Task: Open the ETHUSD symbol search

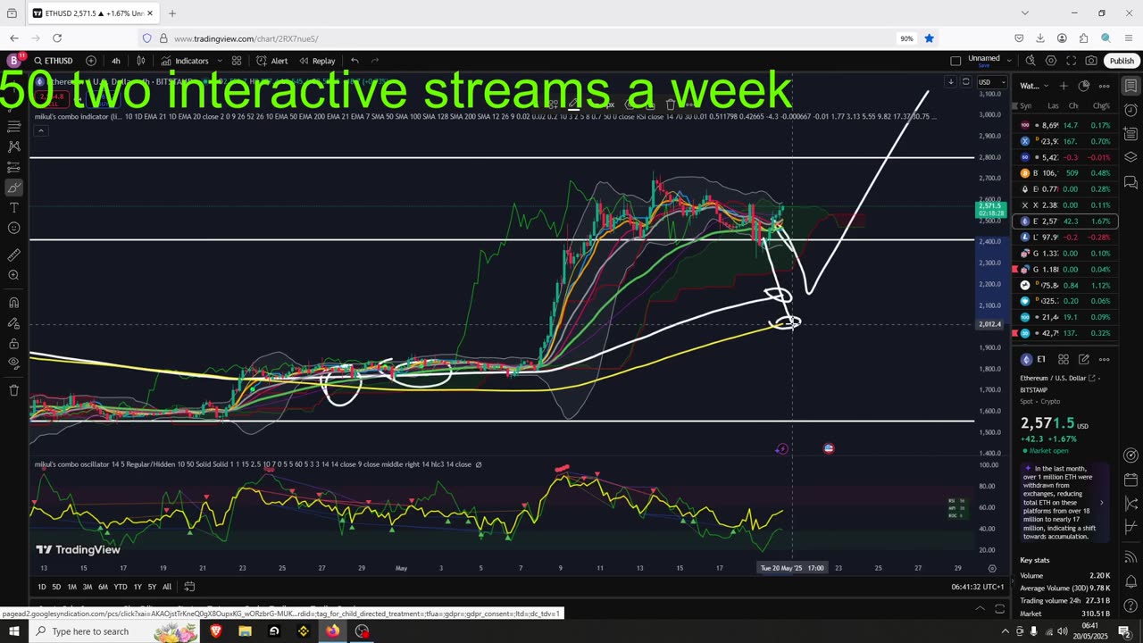Action: click(x=53, y=61)
